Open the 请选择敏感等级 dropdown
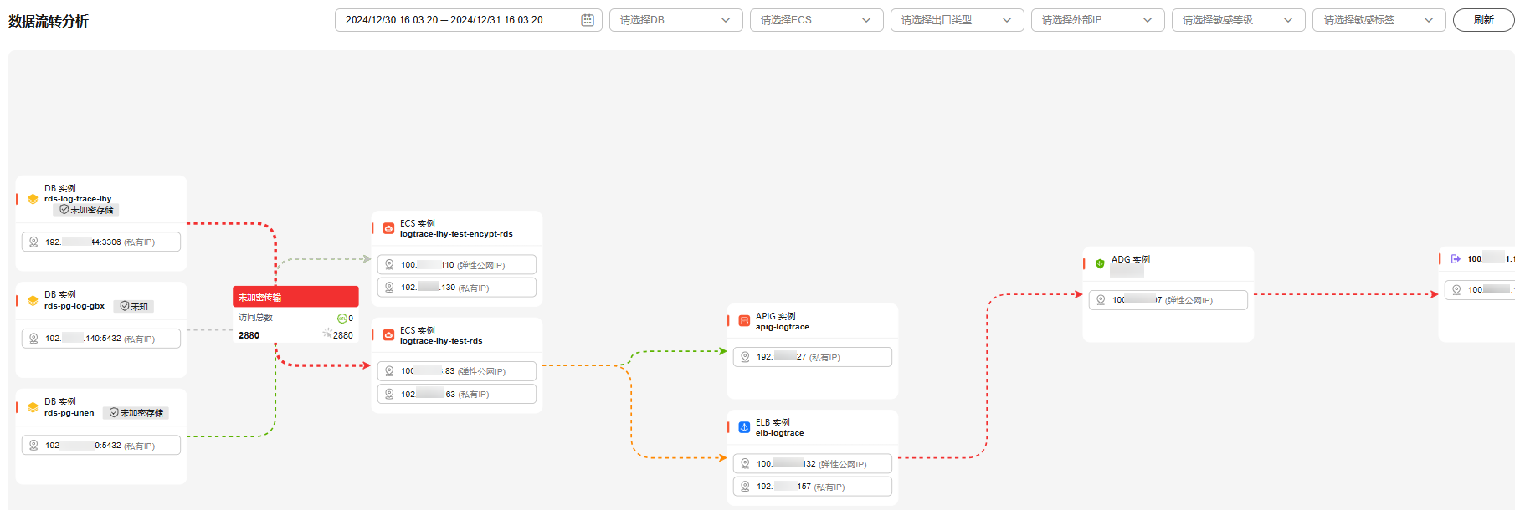Viewport: 1525px width, 510px height. point(1238,20)
